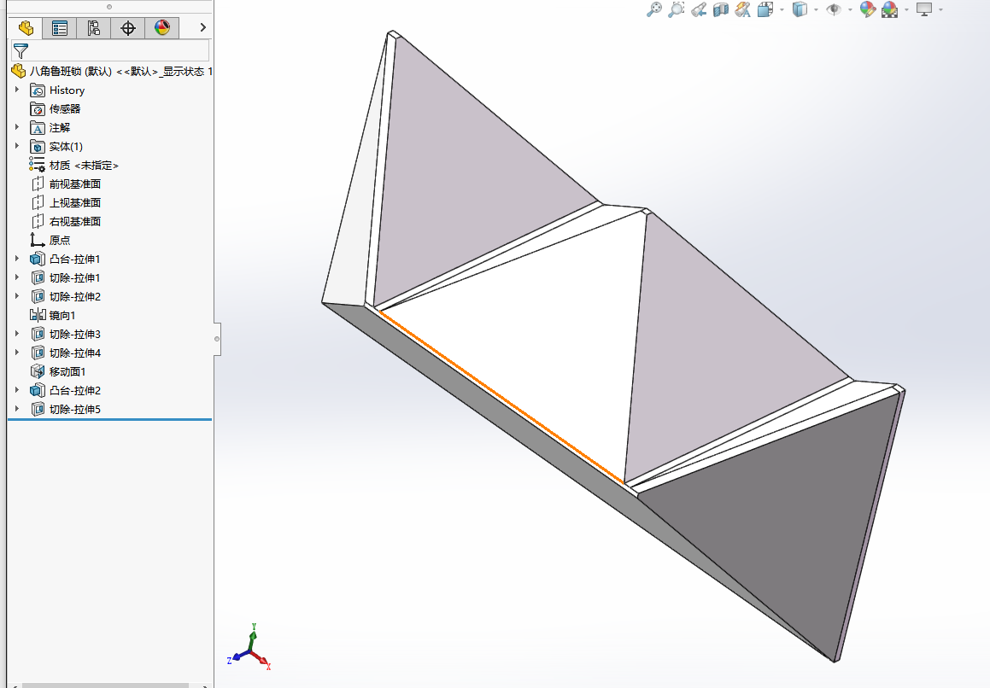Select the Zoom to Area tool
The height and width of the screenshot is (688, 990).
coord(677,9)
